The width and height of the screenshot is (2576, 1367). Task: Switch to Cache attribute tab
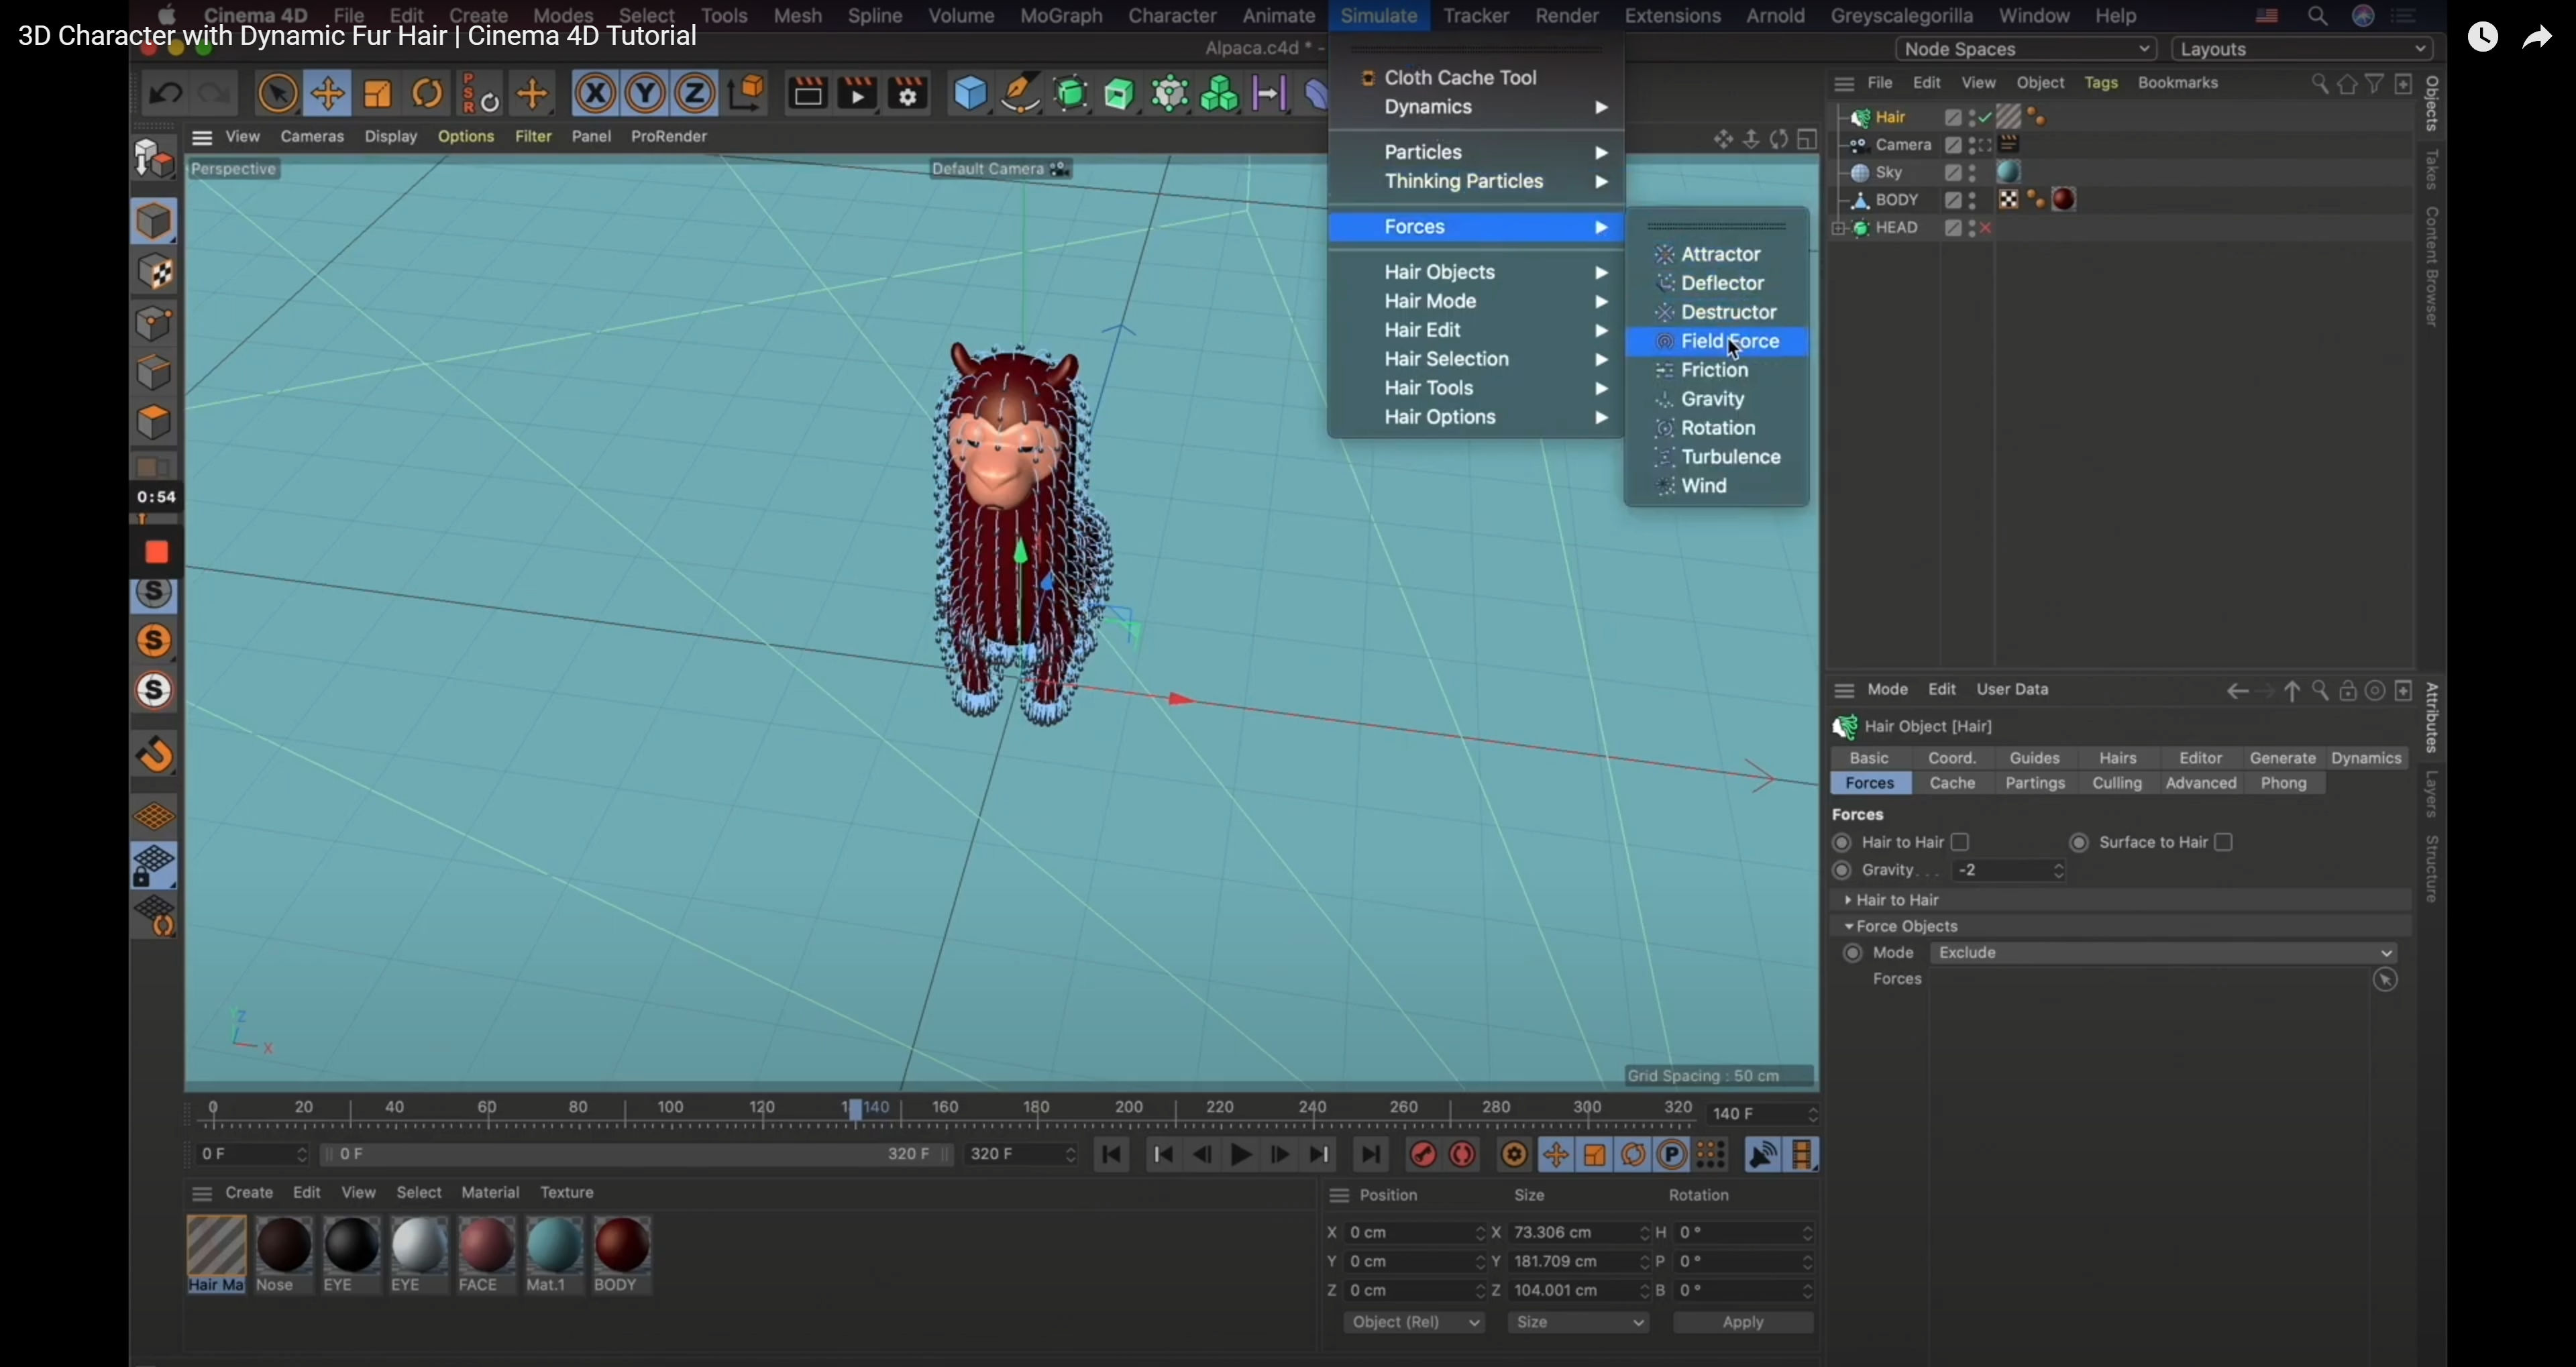(1952, 784)
